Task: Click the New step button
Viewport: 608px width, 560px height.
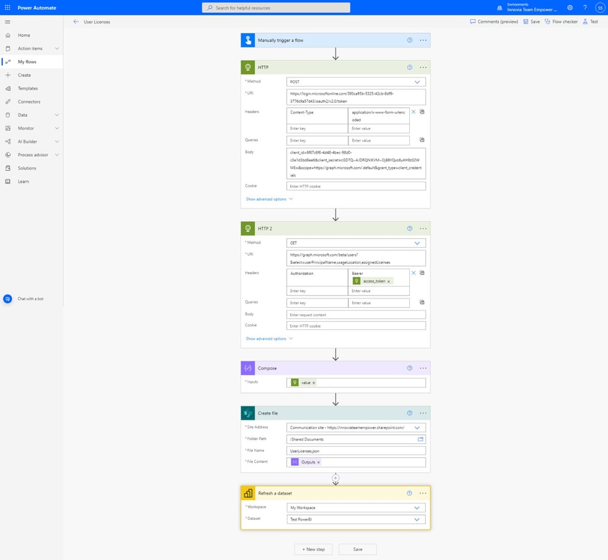Action: (313, 549)
